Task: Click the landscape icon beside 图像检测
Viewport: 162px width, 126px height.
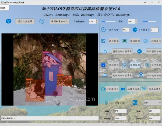Action: (x=124, y=41)
